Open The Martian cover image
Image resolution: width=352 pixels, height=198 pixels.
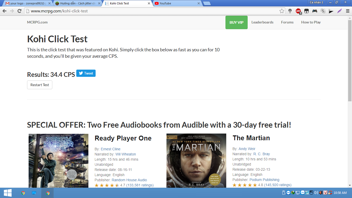[196, 161]
